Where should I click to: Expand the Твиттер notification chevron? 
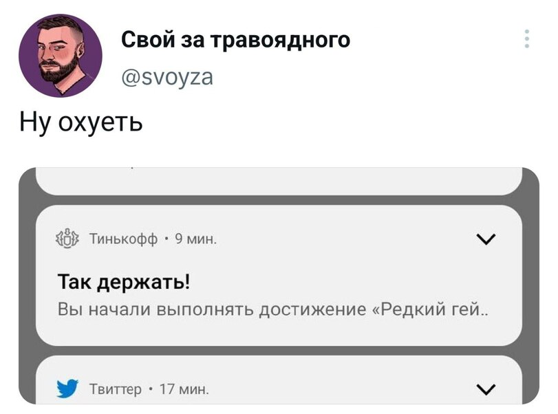484,390
